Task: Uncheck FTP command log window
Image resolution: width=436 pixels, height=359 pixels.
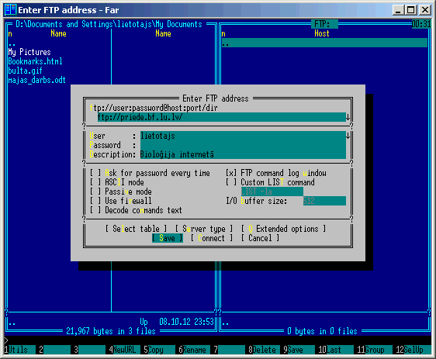Action: [x=276, y=173]
